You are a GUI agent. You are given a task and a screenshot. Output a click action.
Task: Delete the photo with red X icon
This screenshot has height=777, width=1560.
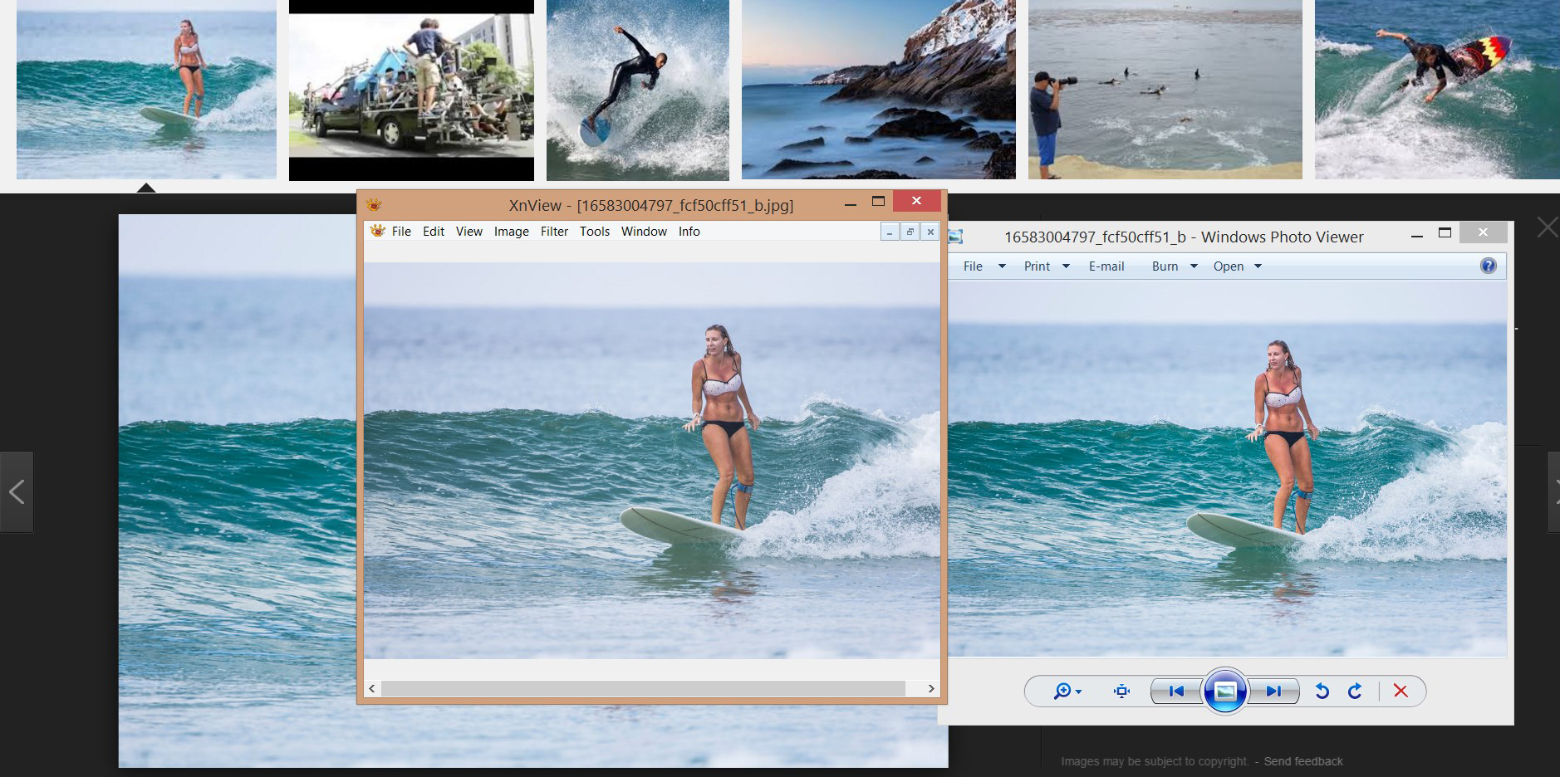pyautogui.click(x=1401, y=691)
